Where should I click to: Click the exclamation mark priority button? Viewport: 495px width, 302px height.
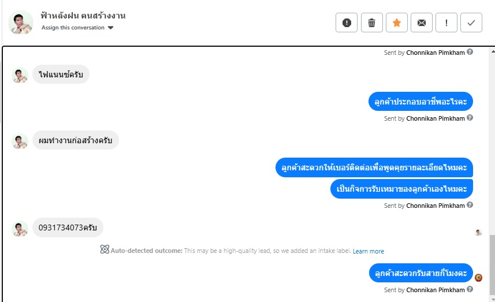pos(446,23)
